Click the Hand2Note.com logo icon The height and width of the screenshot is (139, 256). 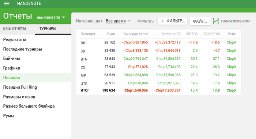216,21
